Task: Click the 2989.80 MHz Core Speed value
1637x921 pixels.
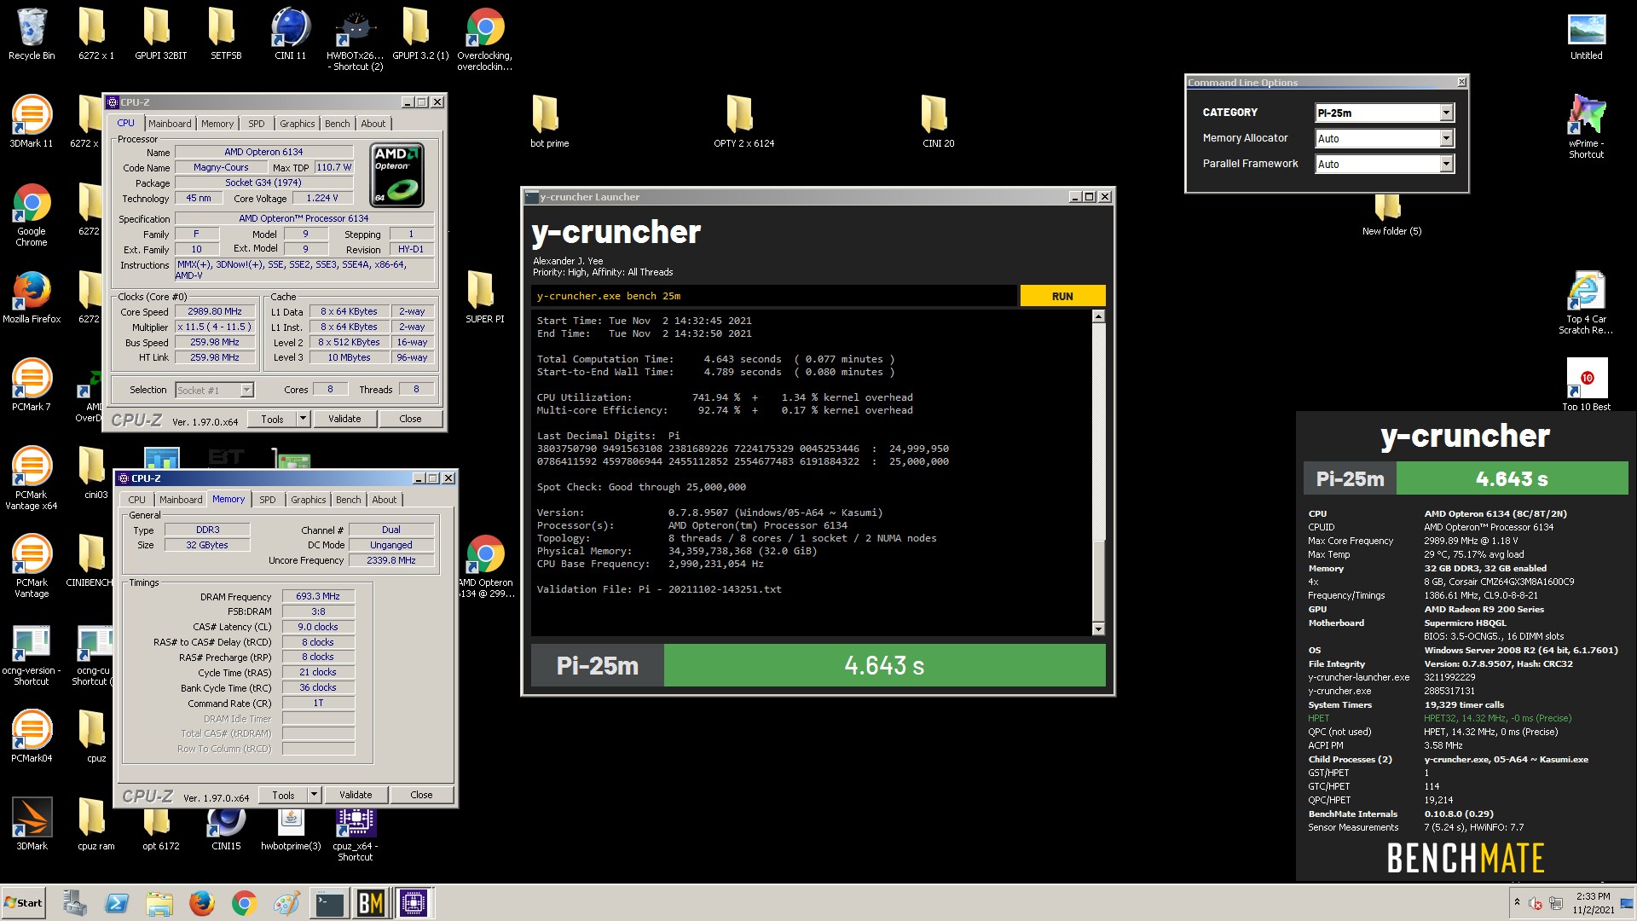Action: click(x=215, y=312)
